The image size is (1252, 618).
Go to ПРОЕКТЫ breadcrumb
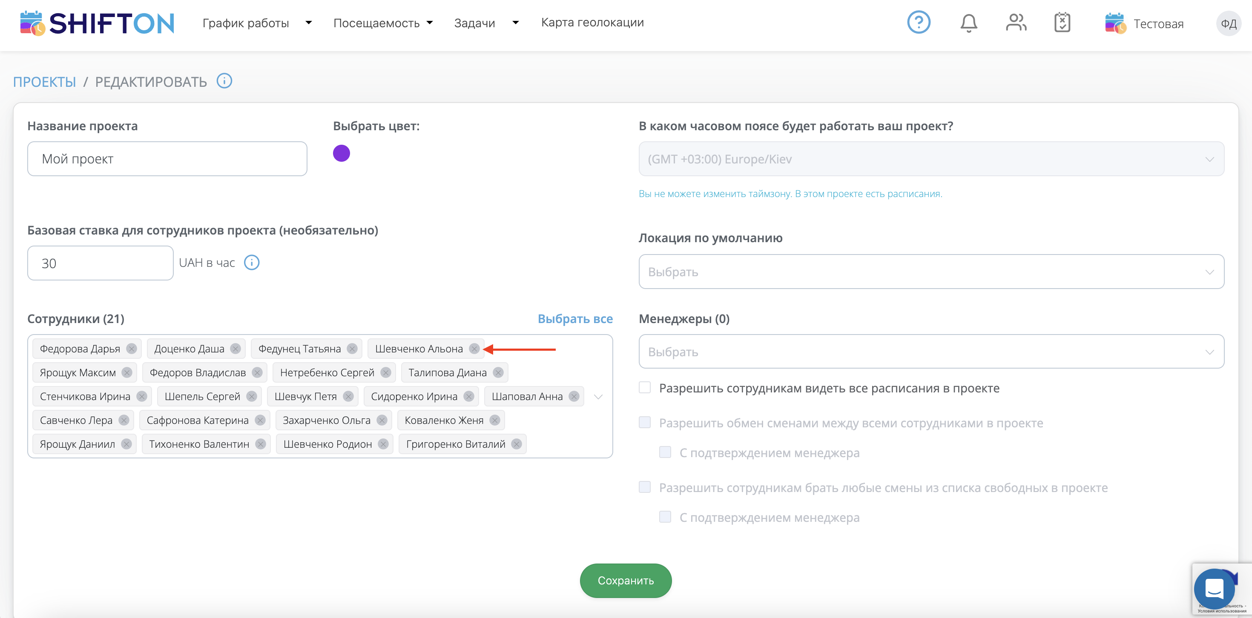coord(44,82)
